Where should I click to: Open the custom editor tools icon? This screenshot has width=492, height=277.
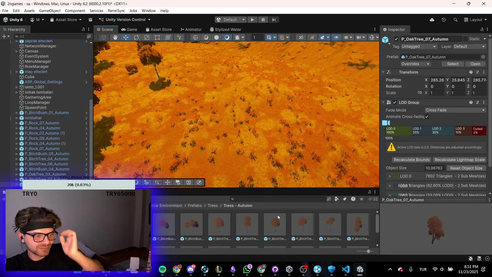tap(179, 37)
